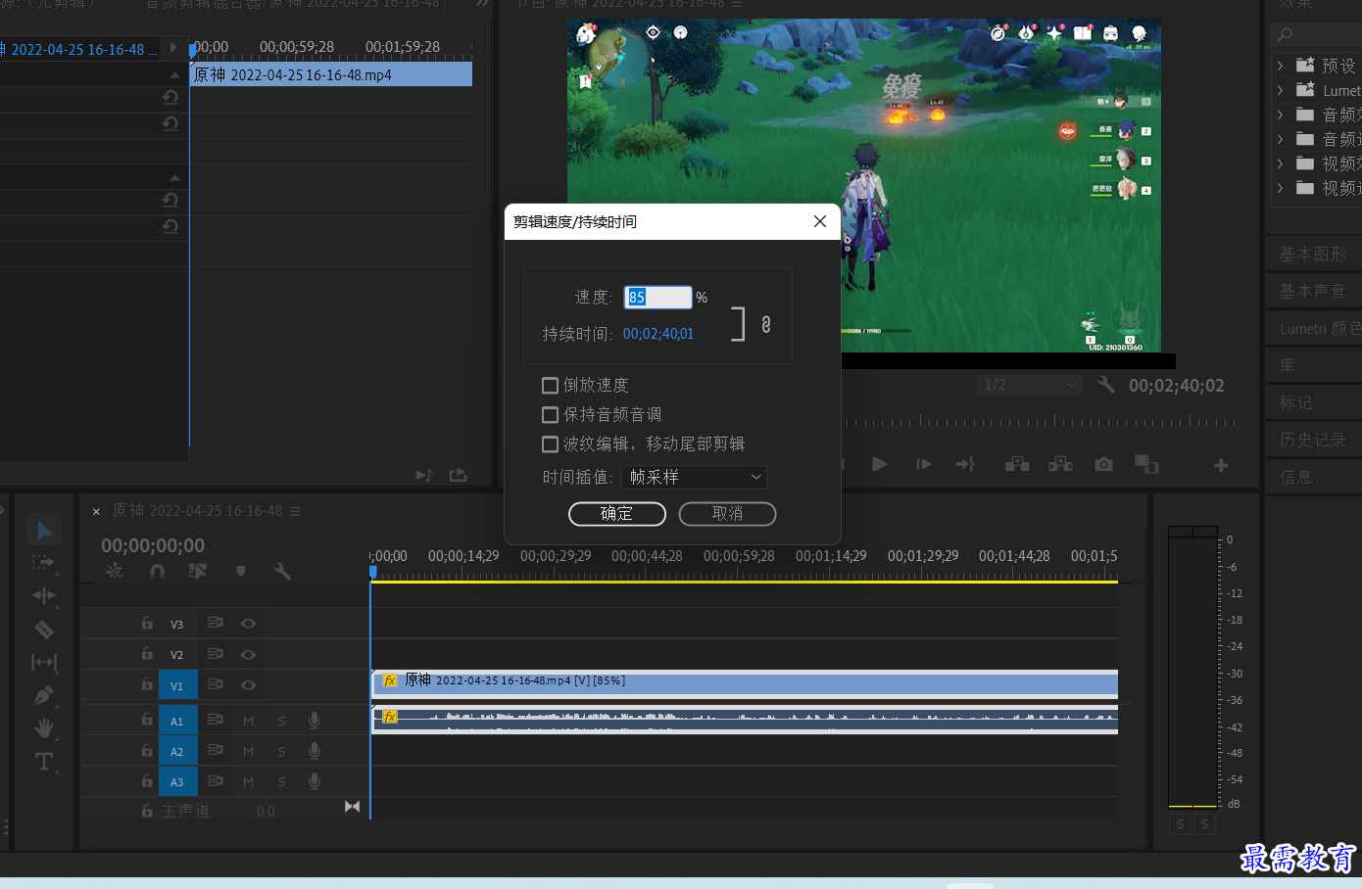Screen dimensions: 1362x889
Task: Click the Extract button in program monitor
Action: (x=1060, y=464)
